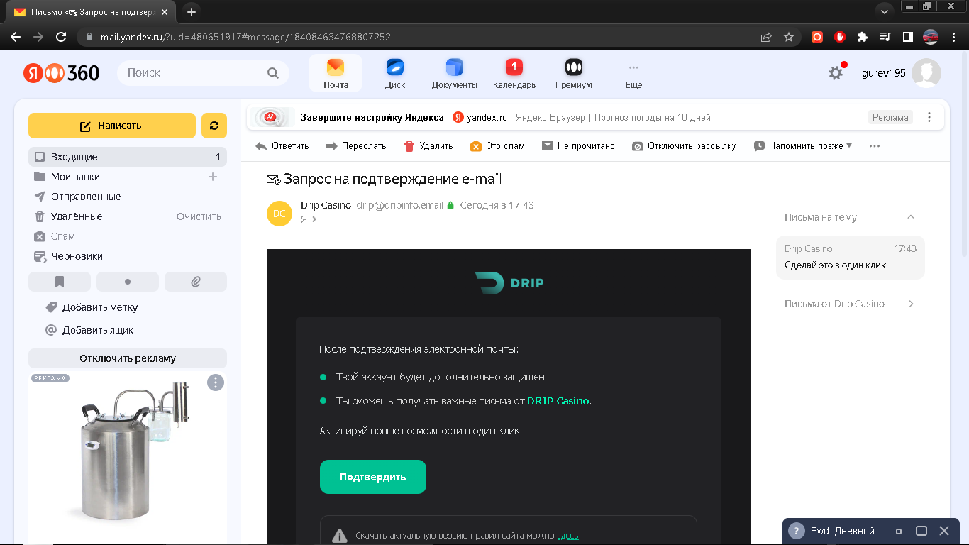The image size is (969, 545).
Task: Open the Премиум service icon
Action: pyautogui.click(x=573, y=74)
